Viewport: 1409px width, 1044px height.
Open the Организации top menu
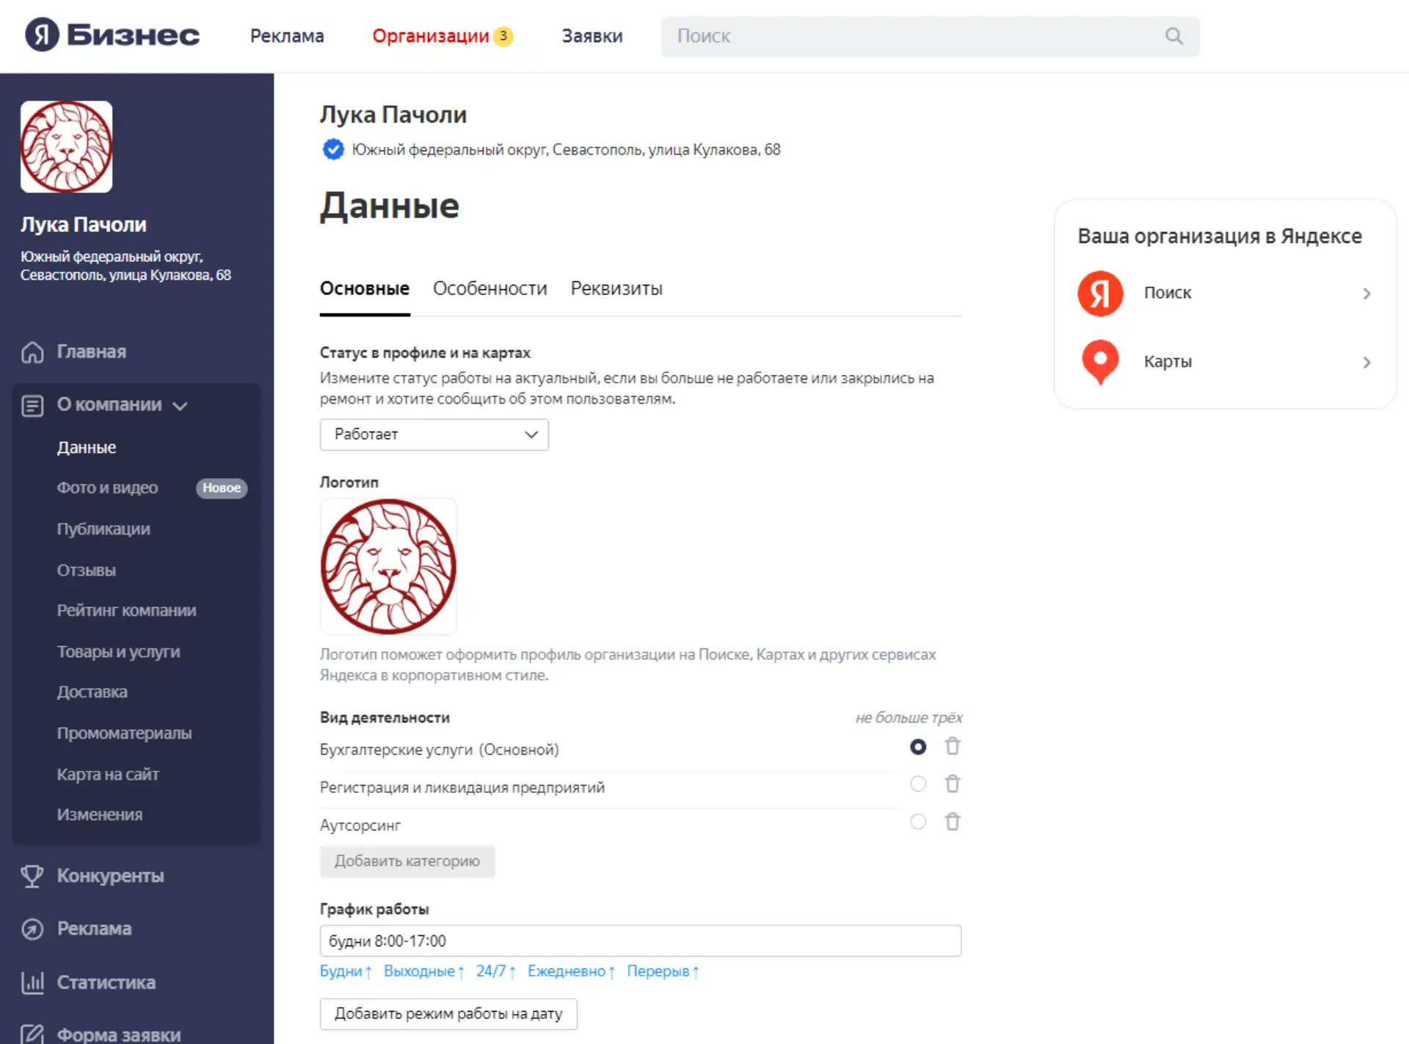click(431, 36)
